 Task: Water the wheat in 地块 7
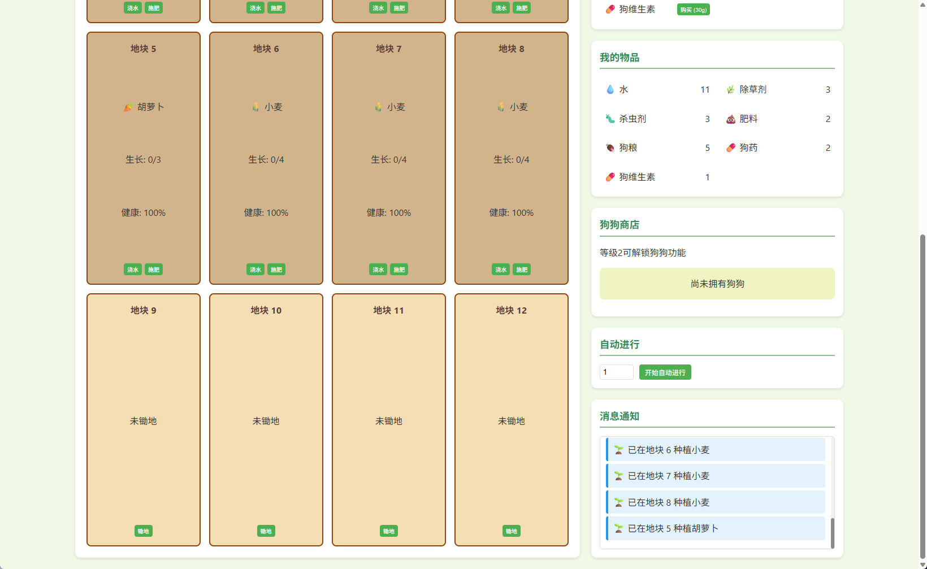[378, 270]
